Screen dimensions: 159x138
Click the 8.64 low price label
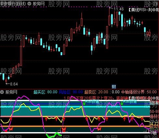(14, 84)
